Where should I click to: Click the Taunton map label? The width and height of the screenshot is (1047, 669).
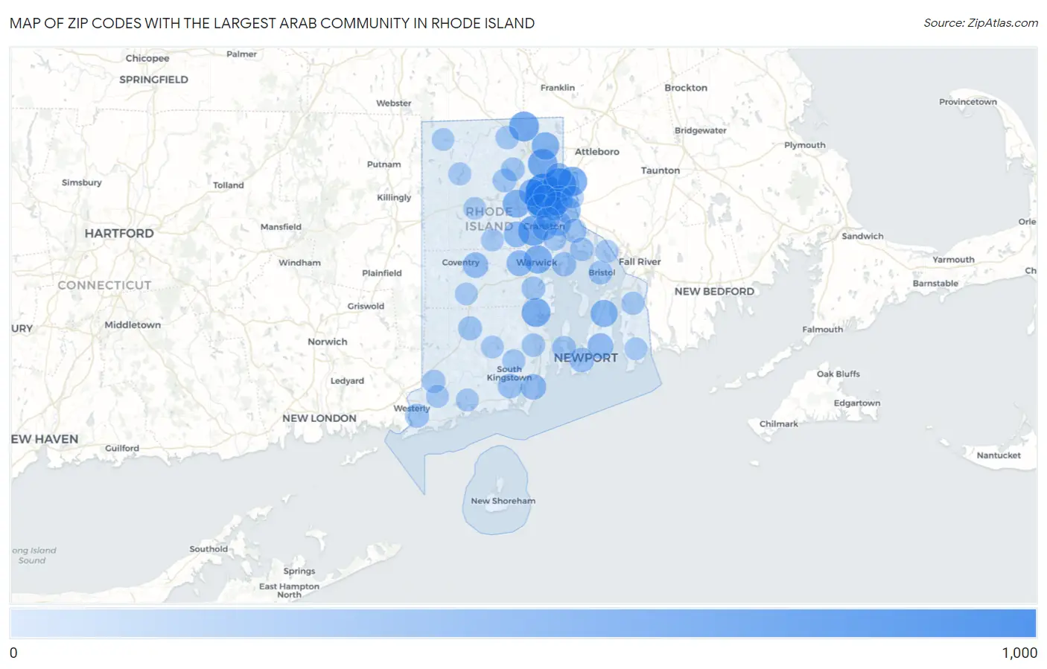[x=661, y=170]
